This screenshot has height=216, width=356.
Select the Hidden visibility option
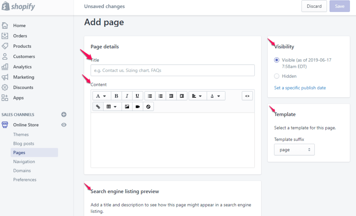click(x=277, y=76)
